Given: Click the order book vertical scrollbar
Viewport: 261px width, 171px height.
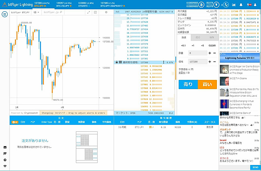Looking at the screenshot, I should point(175,68).
